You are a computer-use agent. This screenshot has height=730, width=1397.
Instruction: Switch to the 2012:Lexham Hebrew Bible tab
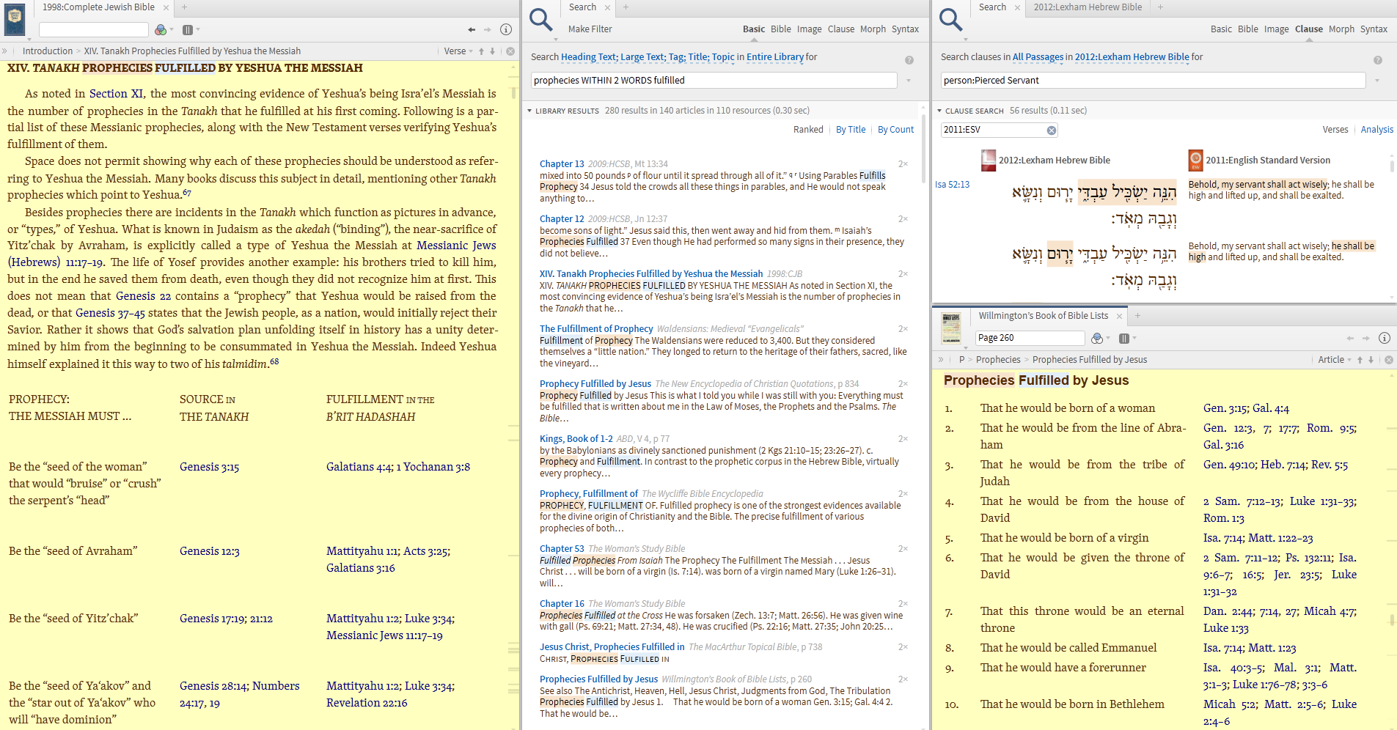[x=1088, y=7]
